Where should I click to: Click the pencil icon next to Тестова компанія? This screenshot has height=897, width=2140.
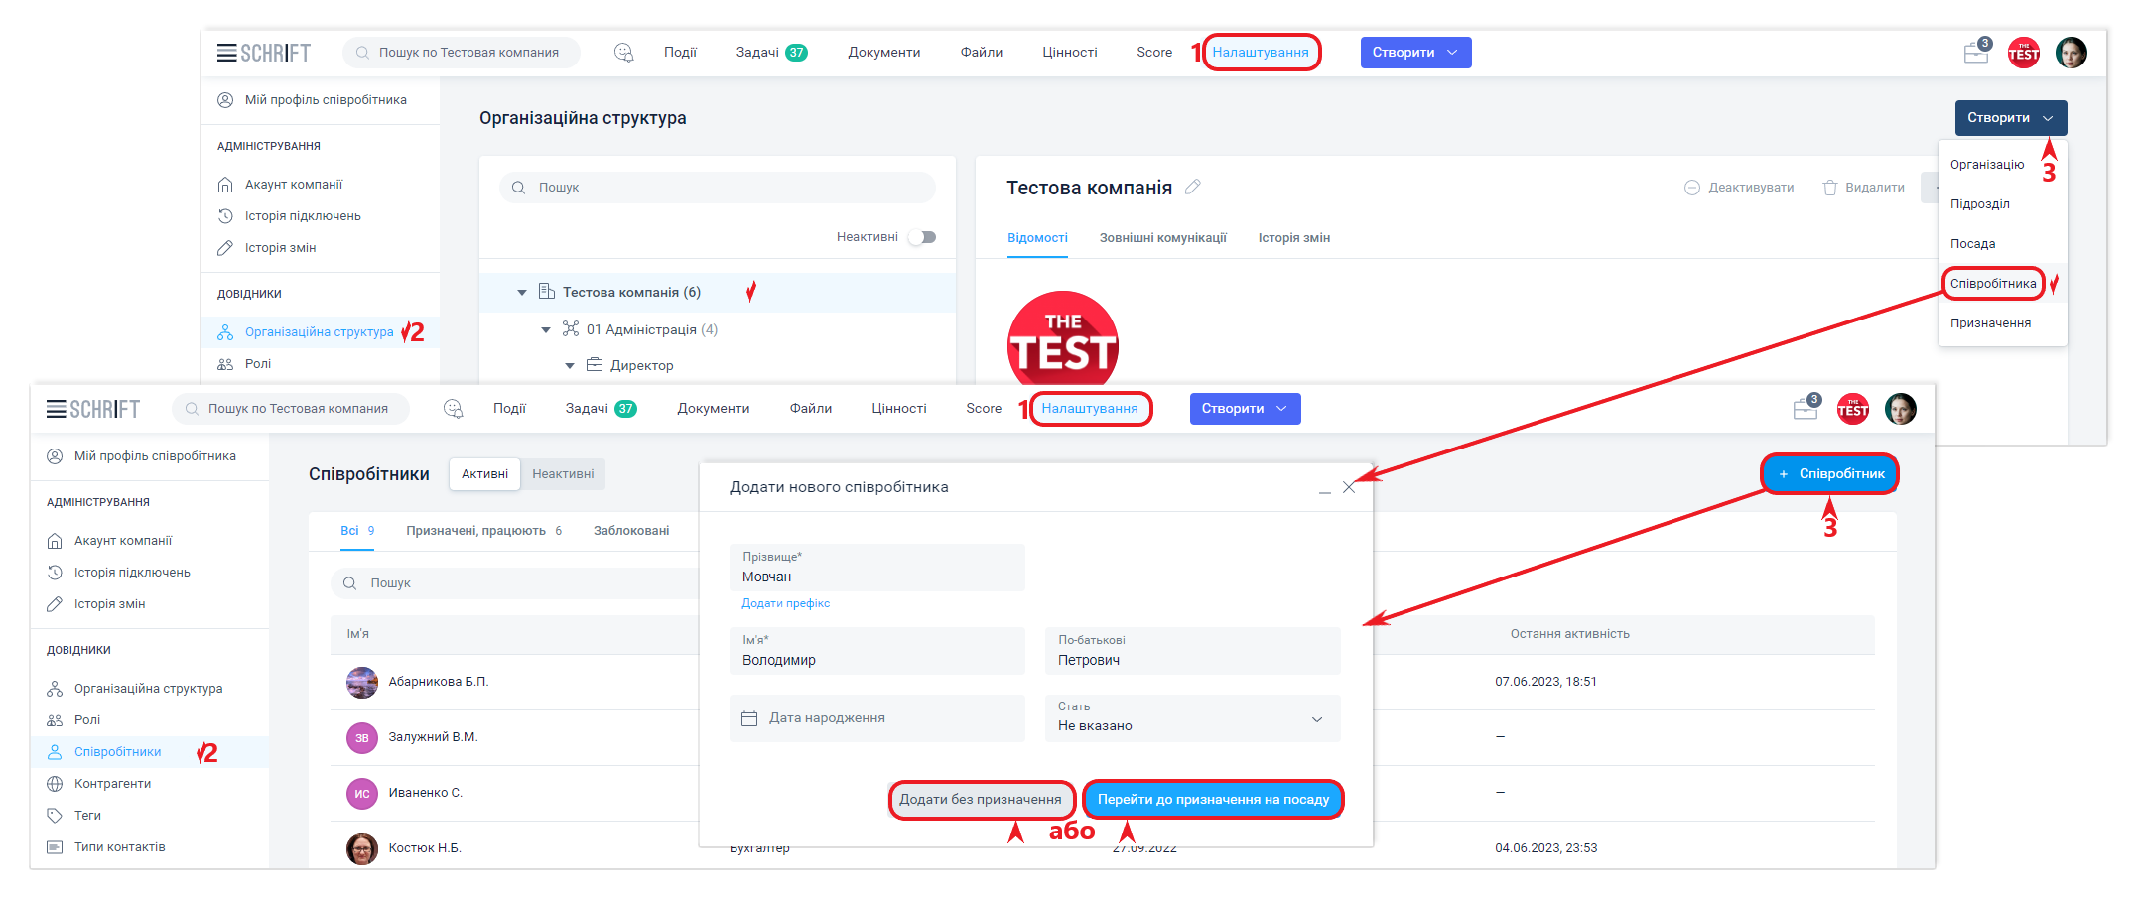pyautogui.click(x=1192, y=187)
